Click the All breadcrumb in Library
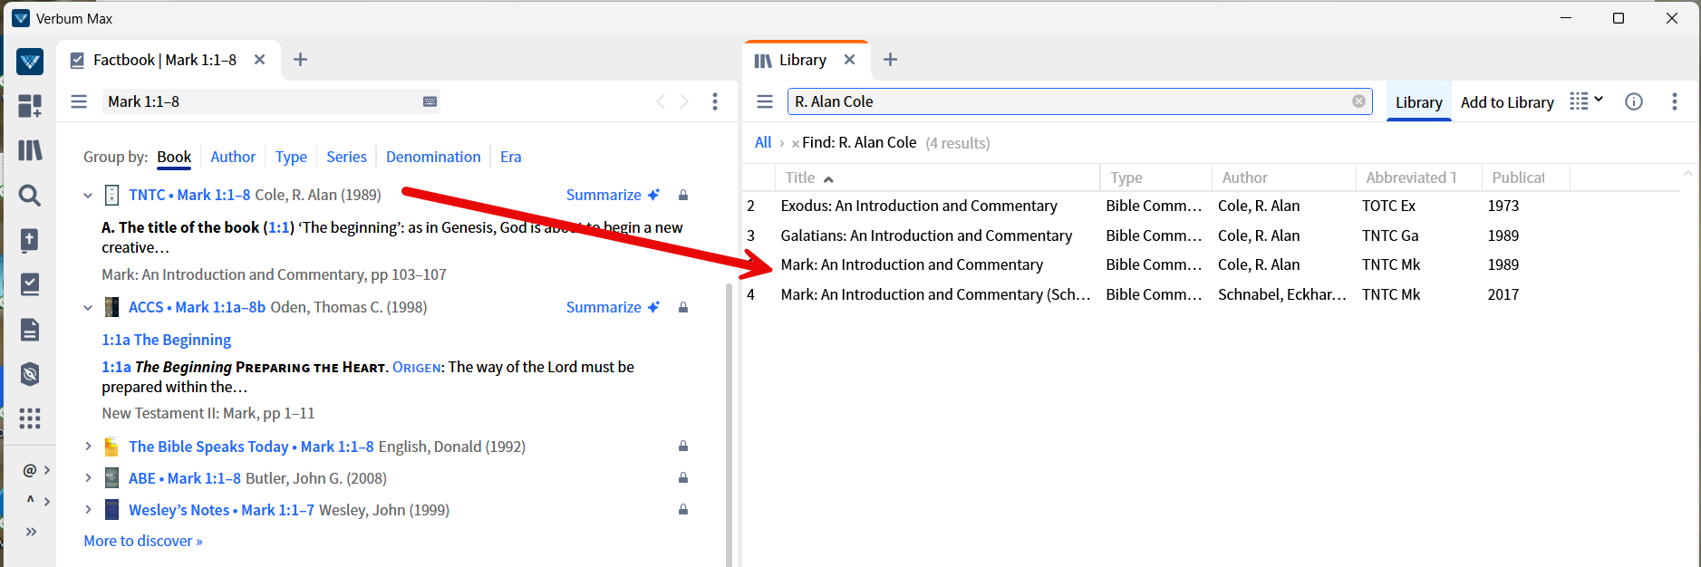The image size is (1701, 567). [763, 142]
